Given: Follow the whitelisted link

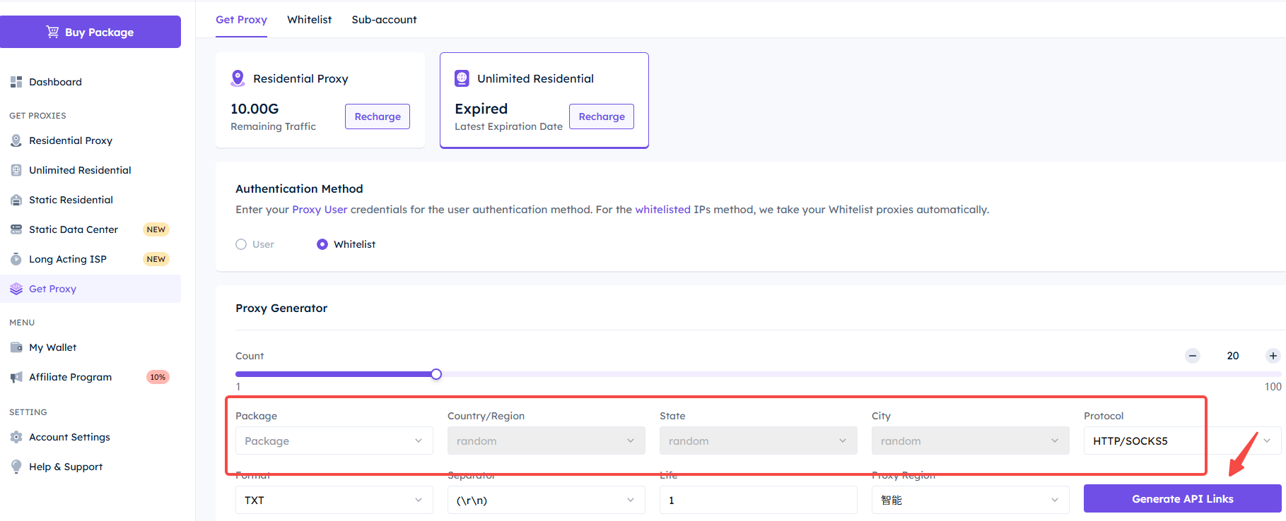Looking at the screenshot, I should [x=662, y=210].
